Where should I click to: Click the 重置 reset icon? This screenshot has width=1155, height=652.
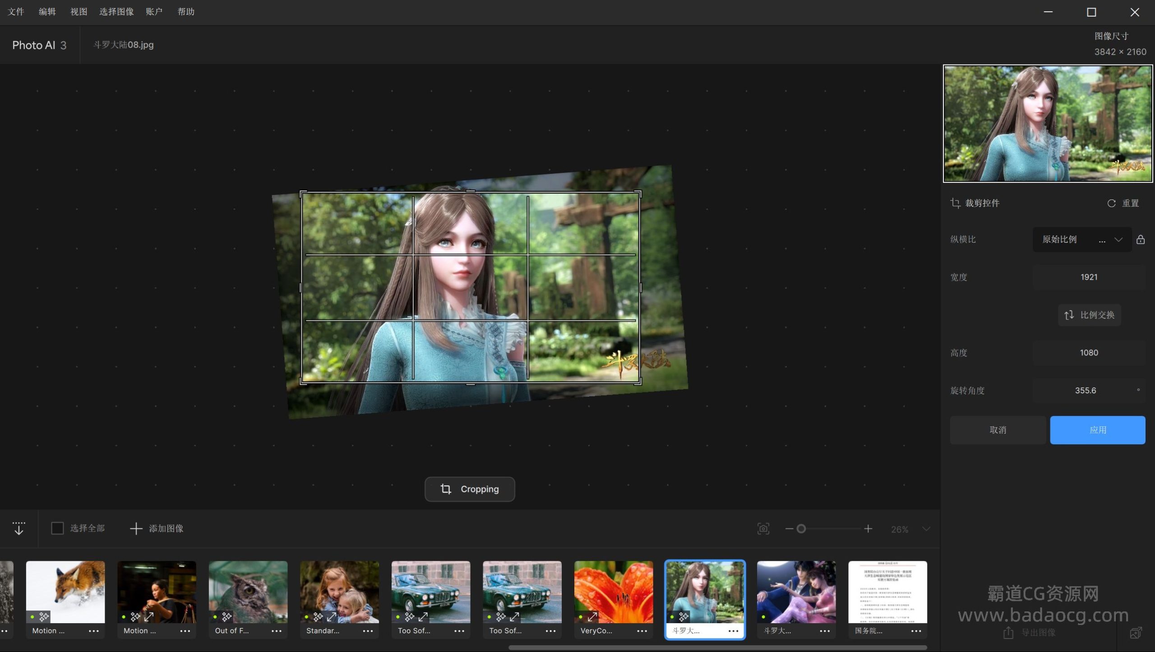click(x=1111, y=203)
